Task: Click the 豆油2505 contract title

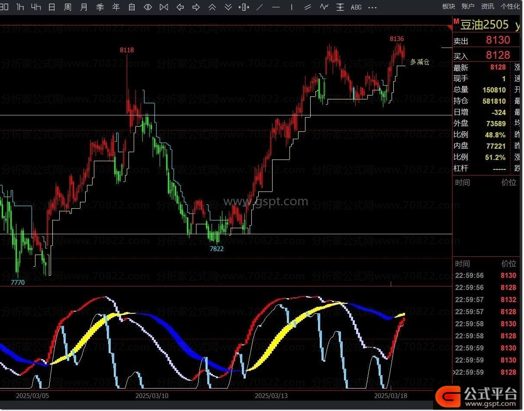Action: (484, 25)
